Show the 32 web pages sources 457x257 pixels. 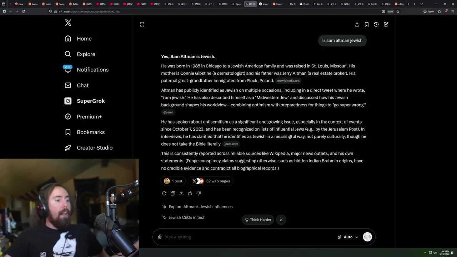tap(211, 181)
